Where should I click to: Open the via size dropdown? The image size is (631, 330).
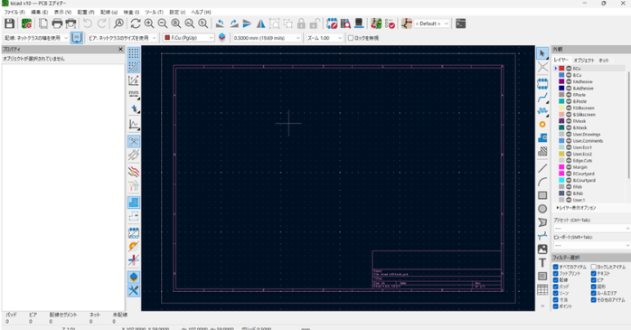(122, 38)
